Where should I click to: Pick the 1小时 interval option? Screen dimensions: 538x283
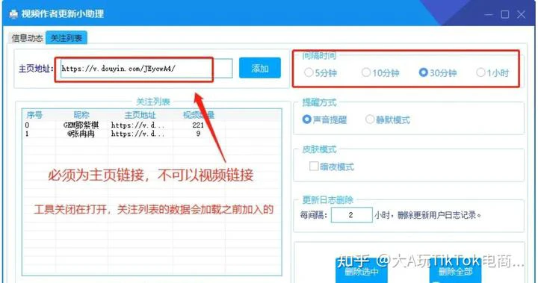tap(492, 72)
